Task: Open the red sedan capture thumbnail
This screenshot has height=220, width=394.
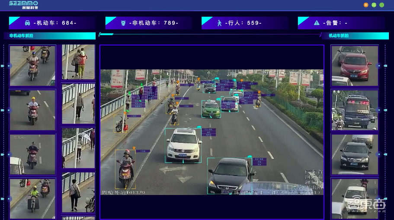Action: pos(355,66)
